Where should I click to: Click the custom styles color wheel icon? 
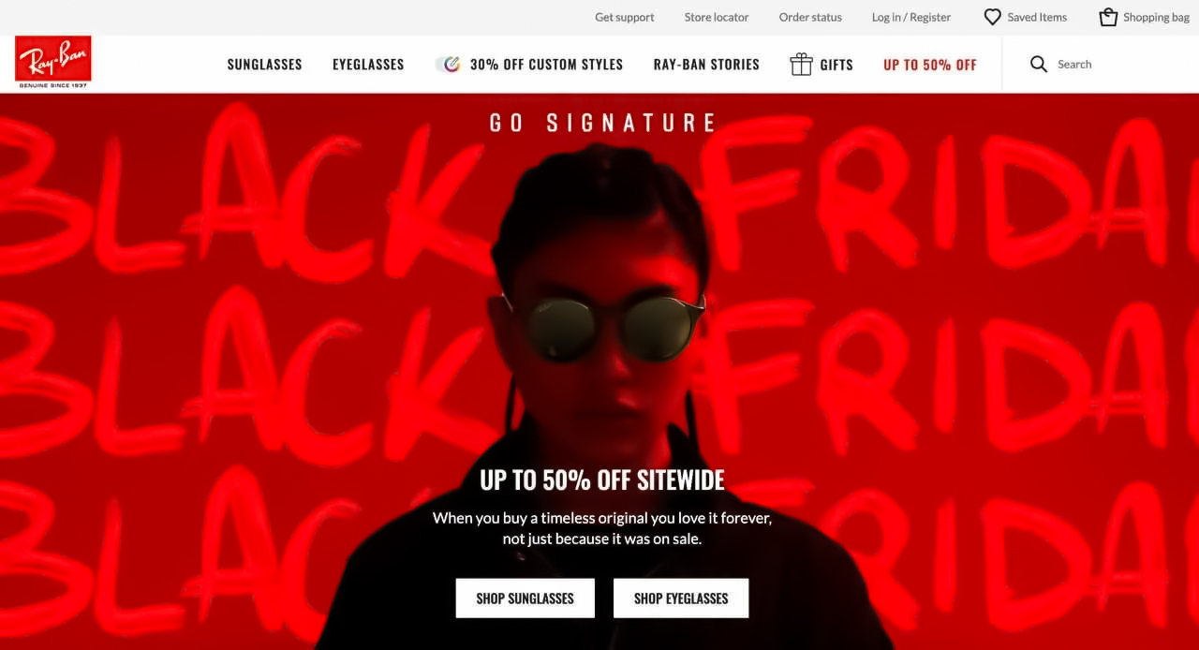pos(449,64)
